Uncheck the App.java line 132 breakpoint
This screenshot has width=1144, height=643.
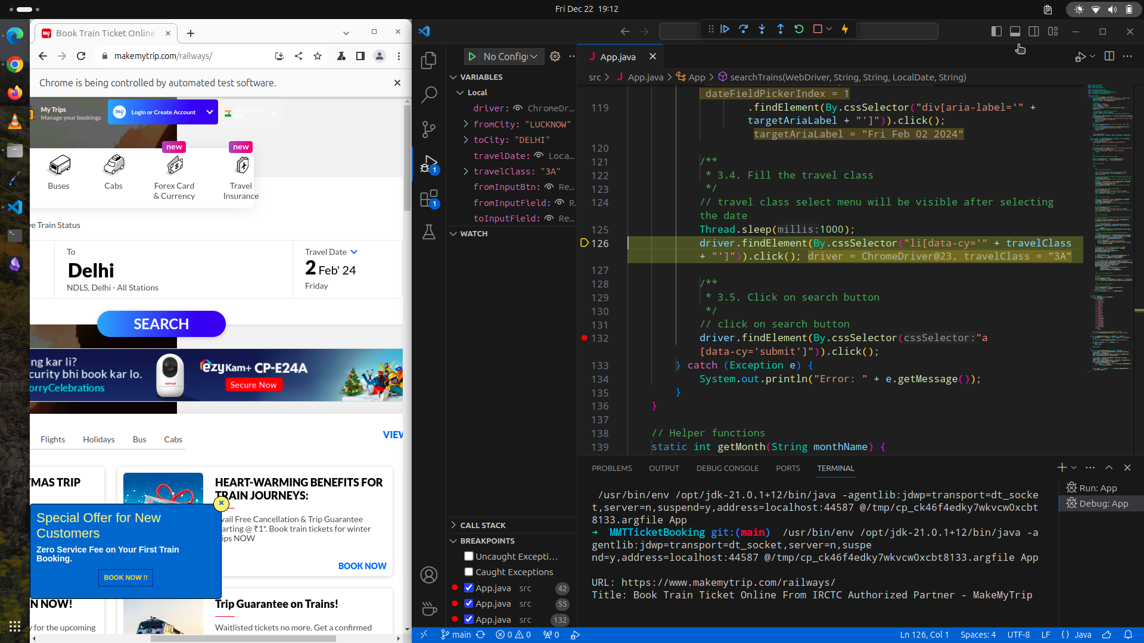[x=469, y=619]
